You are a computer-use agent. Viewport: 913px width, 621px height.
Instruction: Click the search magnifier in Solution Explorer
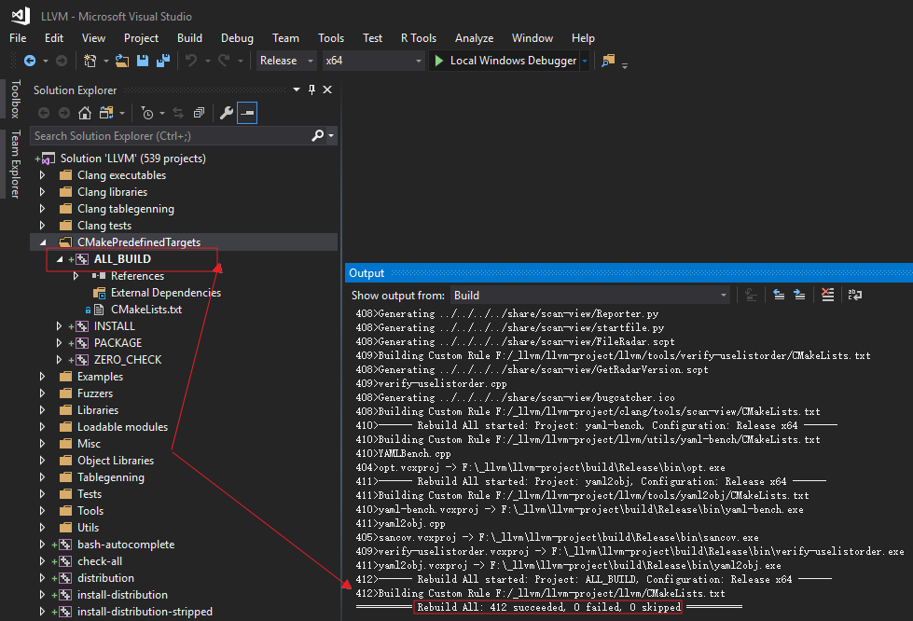pos(317,135)
